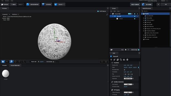Toggle the Add to Group checkbox

coord(139,50)
